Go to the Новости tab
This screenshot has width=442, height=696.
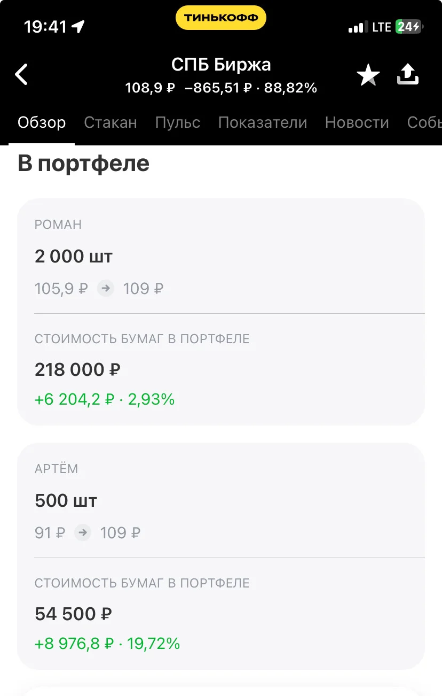coord(357,122)
